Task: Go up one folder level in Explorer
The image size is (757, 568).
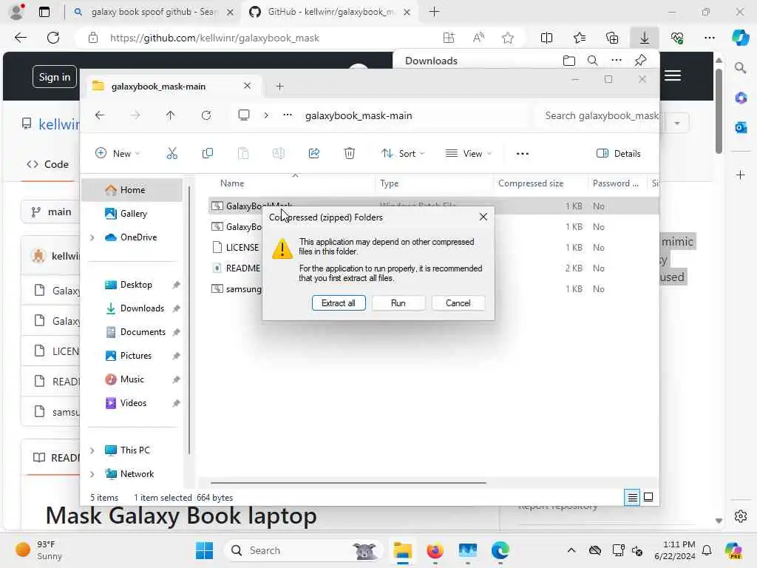Action: [171, 115]
